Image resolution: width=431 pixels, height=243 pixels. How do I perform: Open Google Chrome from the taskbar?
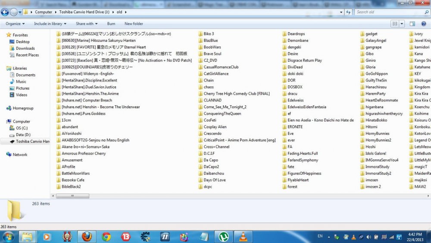(x=106, y=237)
